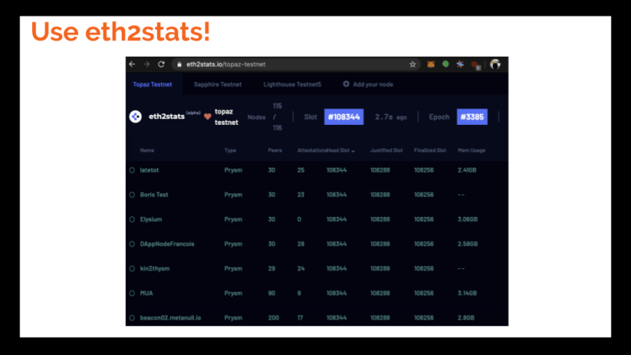The width and height of the screenshot is (631, 355).
Task: Click Prysm type in Elysium row
Action: click(233, 219)
